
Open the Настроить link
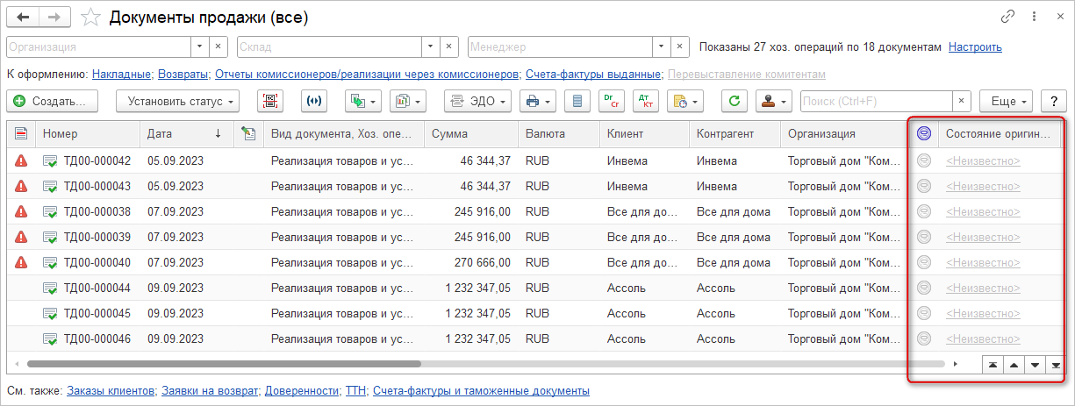pyautogui.click(x=975, y=46)
